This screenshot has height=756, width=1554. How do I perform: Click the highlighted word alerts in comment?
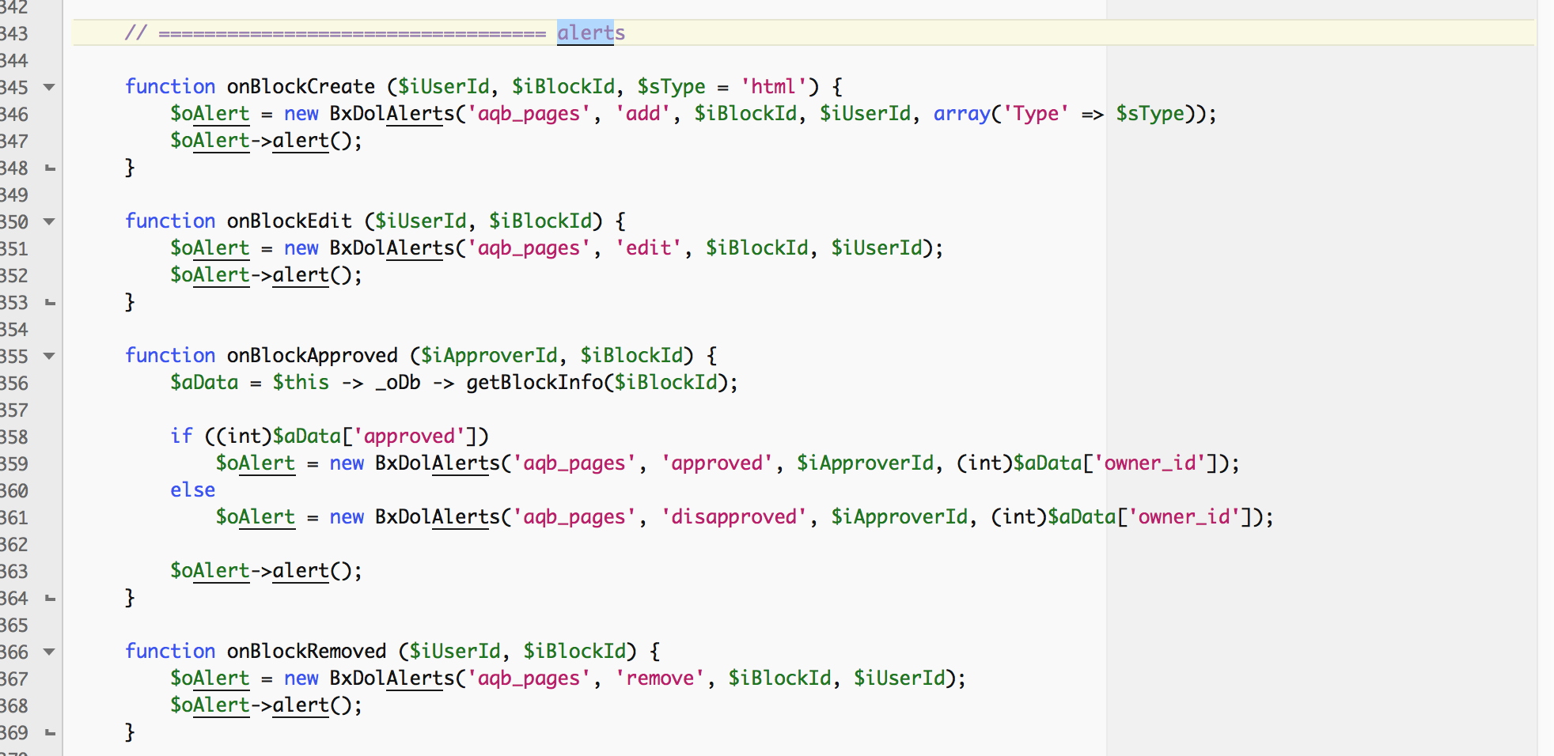point(590,33)
